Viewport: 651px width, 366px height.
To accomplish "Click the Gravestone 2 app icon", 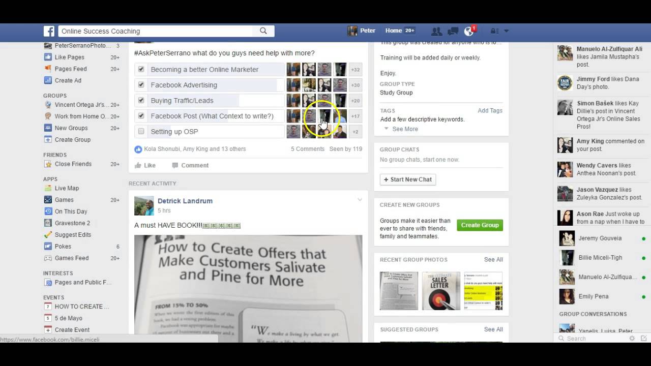I will [48, 223].
